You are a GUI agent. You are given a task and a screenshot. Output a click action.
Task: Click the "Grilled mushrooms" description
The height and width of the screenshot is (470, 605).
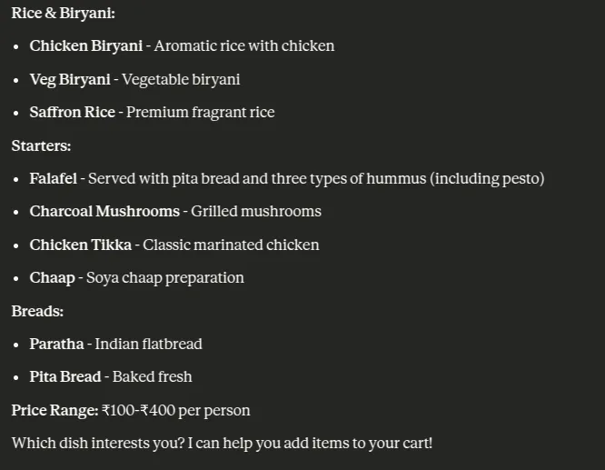click(x=256, y=211)
